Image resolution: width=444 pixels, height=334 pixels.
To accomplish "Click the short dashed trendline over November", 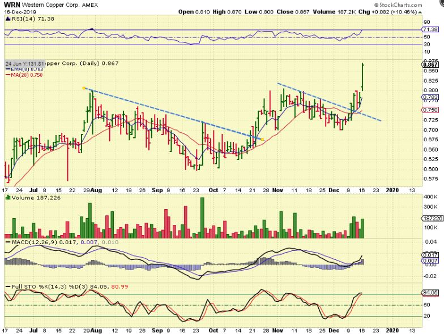I will tap(330, 102).
